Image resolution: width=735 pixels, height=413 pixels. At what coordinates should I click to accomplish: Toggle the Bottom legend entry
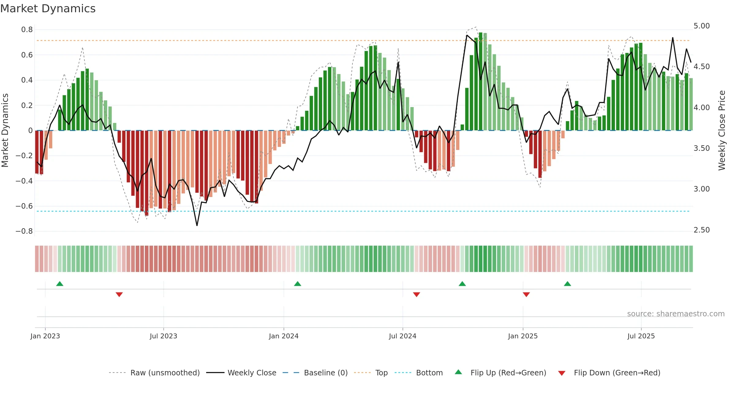419,373
